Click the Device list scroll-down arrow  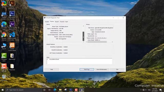point(83,42)
